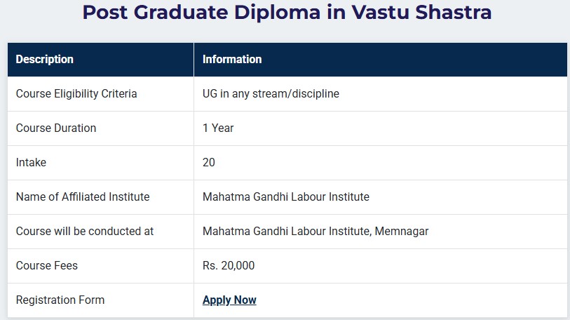Select the Name of Affiliated Institute label
This screenshot has height=320, width=570.
pos(83,197)
